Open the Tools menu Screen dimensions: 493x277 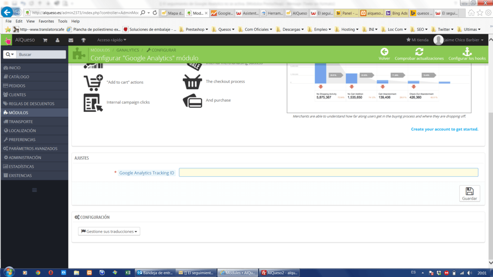tap(63, 21)
